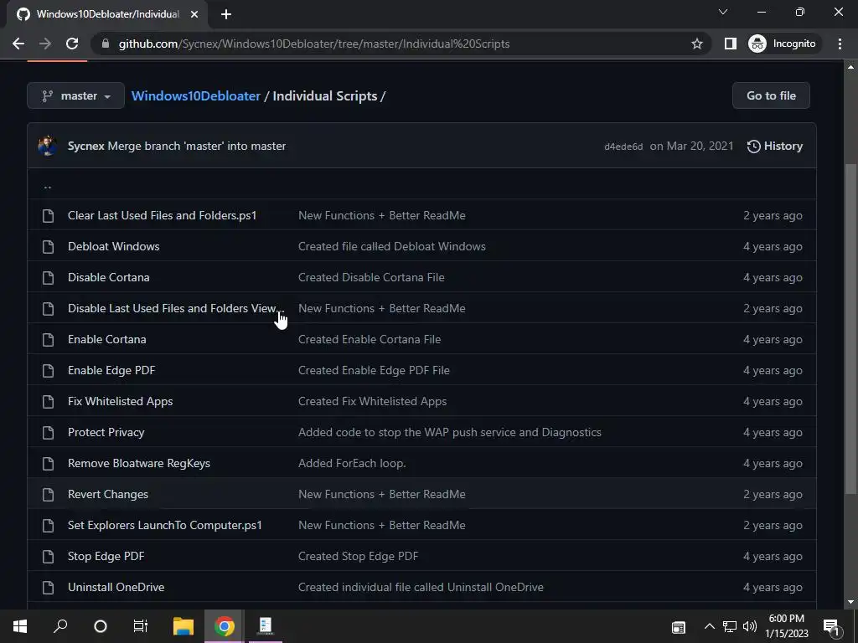Show hidden system tray icons

coord(709,626)
